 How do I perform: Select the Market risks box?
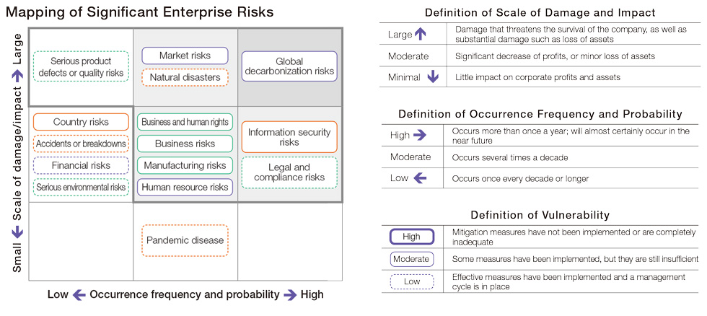click(185, 56)
